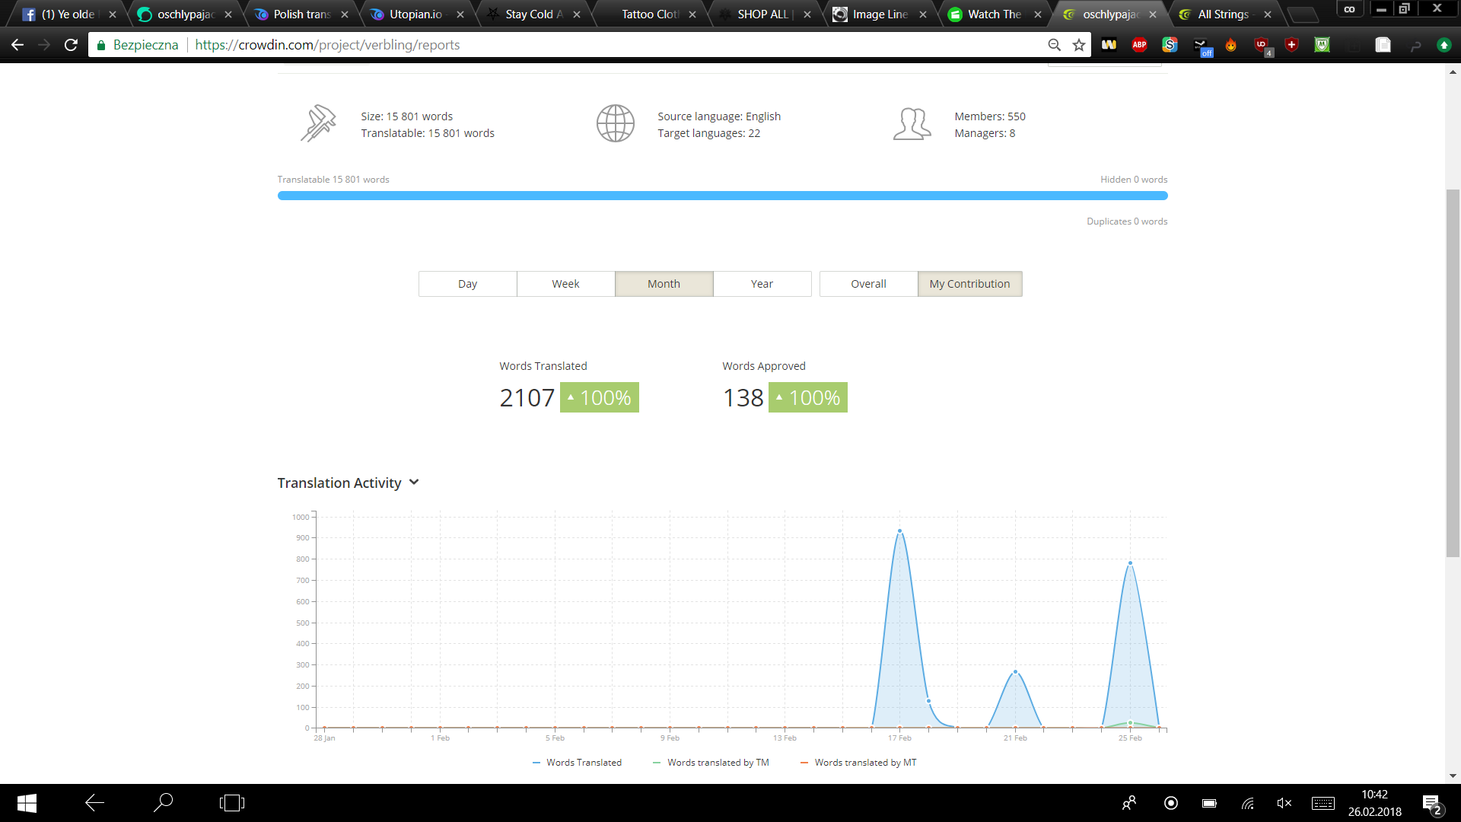Click the Hidden 0 words label
This screenshot has height=822, width=1461.
click(1134, 180)
